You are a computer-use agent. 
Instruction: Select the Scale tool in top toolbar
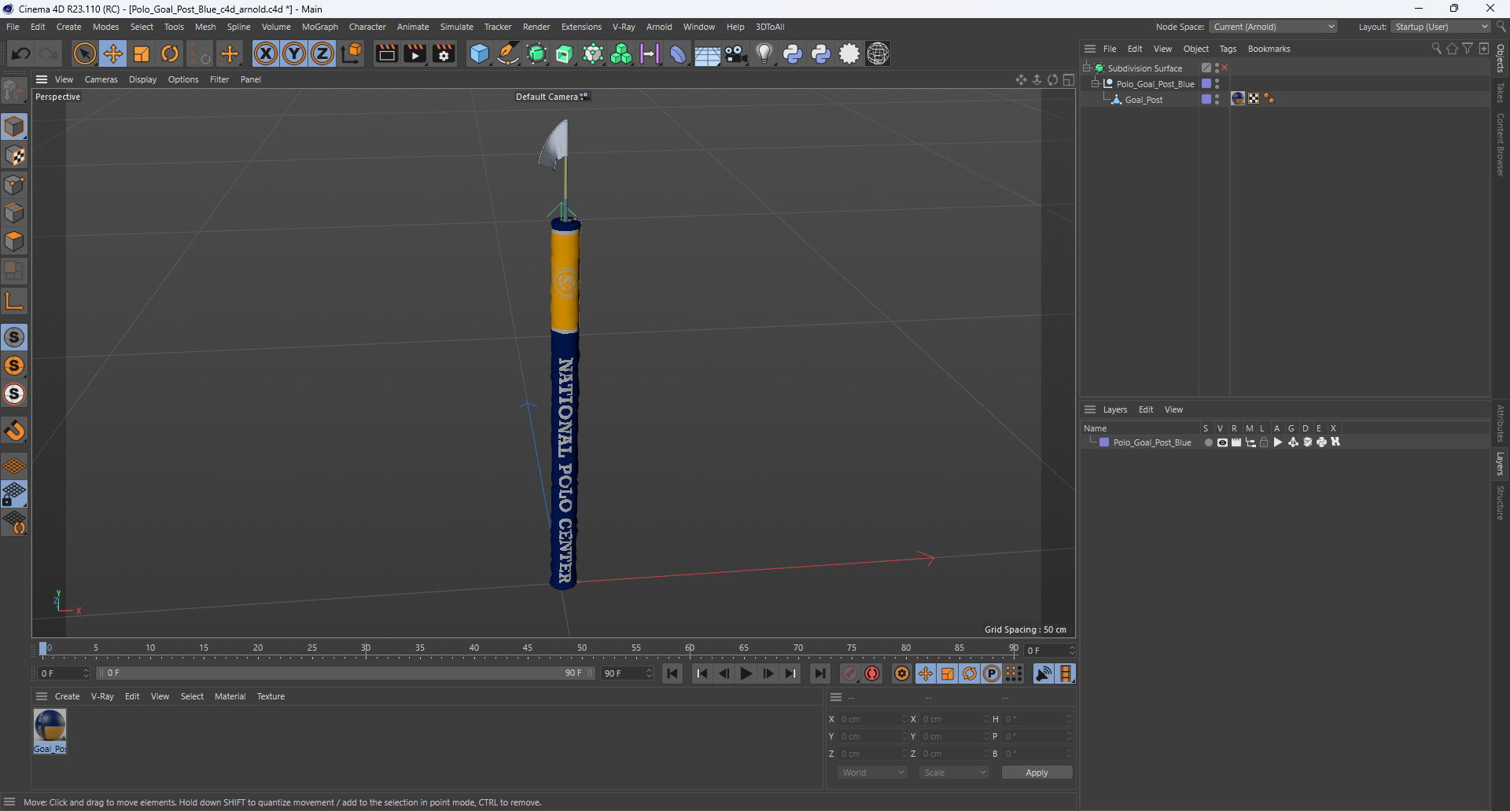pyautogui.click(x=142, y=53)
